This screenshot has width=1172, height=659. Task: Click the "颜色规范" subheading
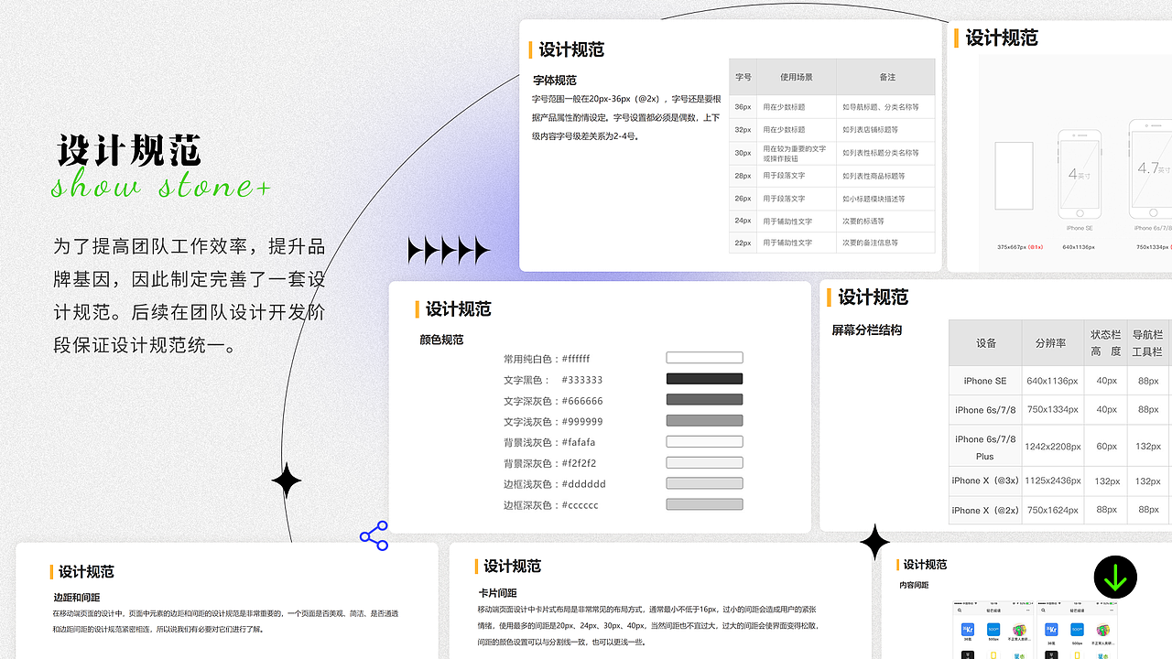coord(441,340)
